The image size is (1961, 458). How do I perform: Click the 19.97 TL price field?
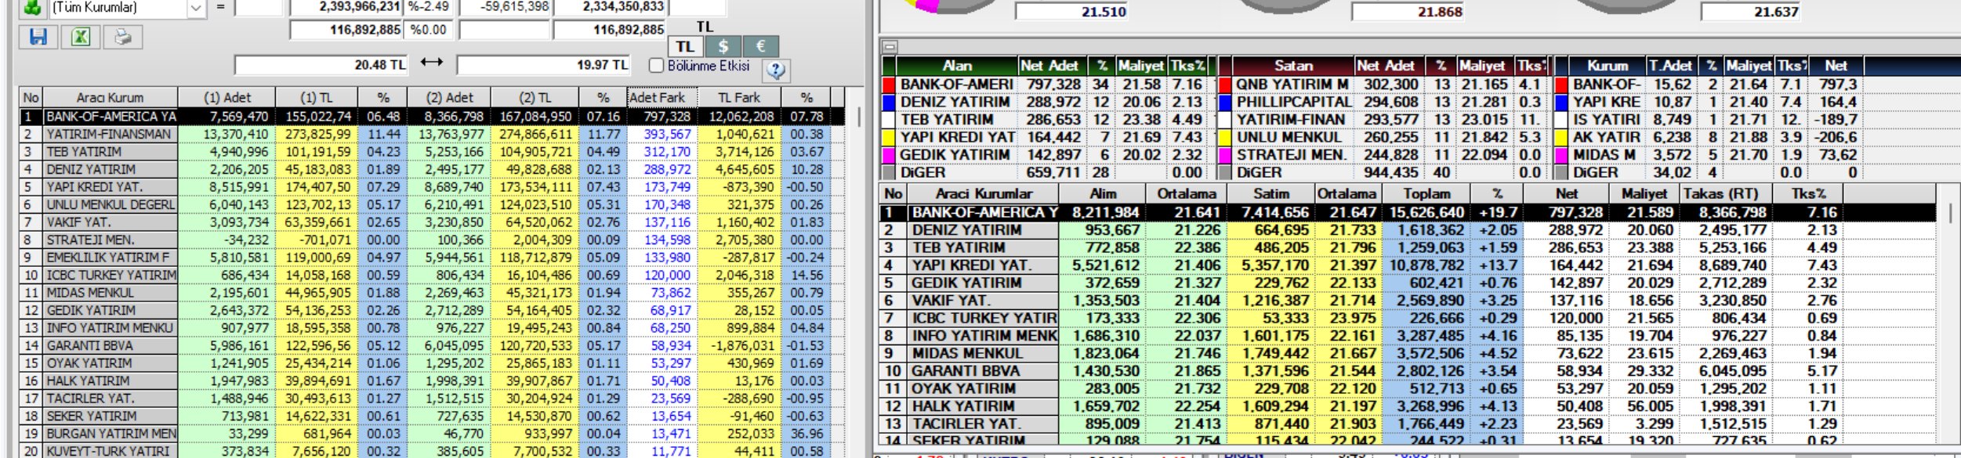[x=543, y=65]
